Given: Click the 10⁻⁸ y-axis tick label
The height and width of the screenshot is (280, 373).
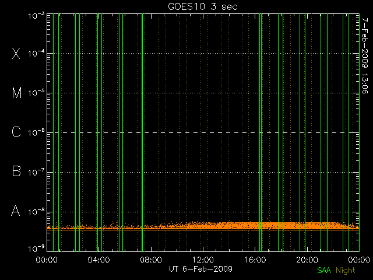Looking at the screenshot, I should point(36,212).
